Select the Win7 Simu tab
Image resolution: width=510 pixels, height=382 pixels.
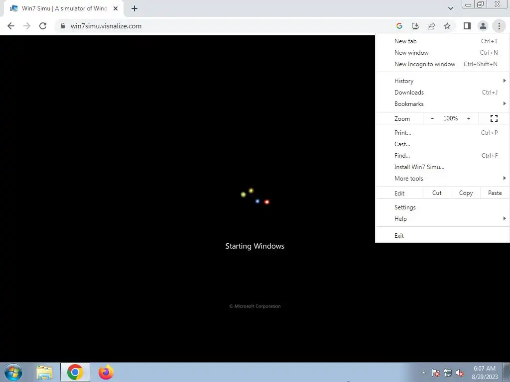pos(63,8)
